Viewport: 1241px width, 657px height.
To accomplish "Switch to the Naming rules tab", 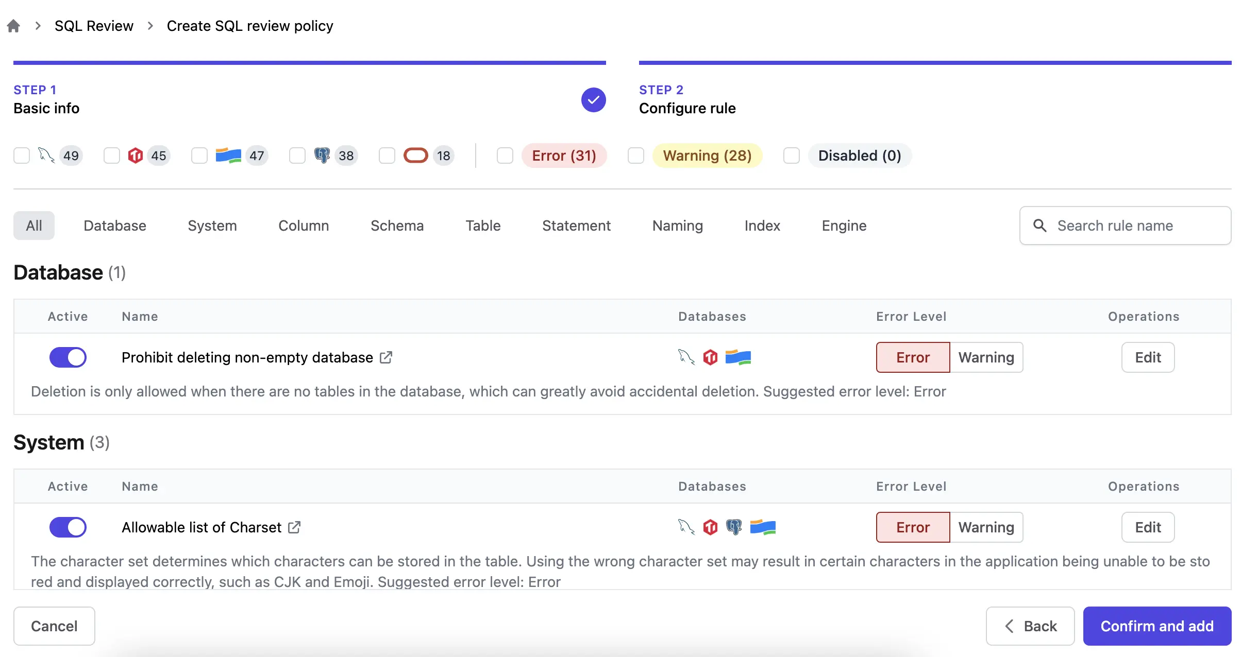I will (677, 224).
